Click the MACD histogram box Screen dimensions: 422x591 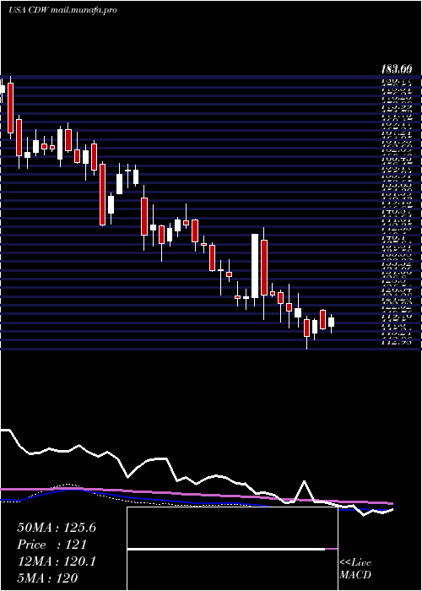coord(232,549)
